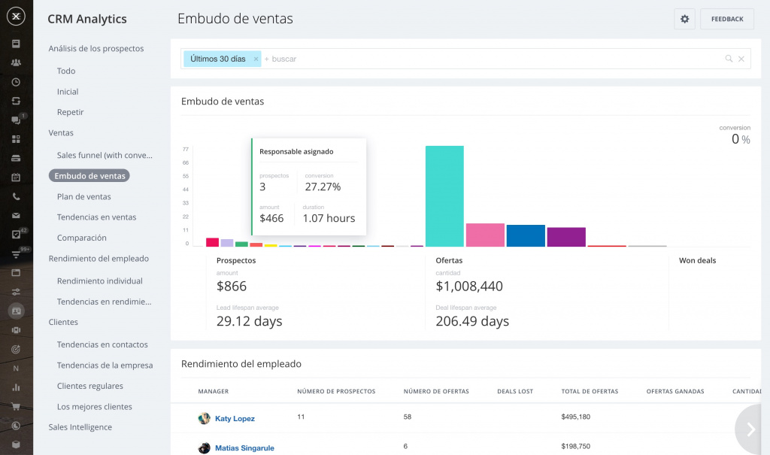Open the people group icon in sidebar
Screen dimensions: 770x455
[16, 62]
